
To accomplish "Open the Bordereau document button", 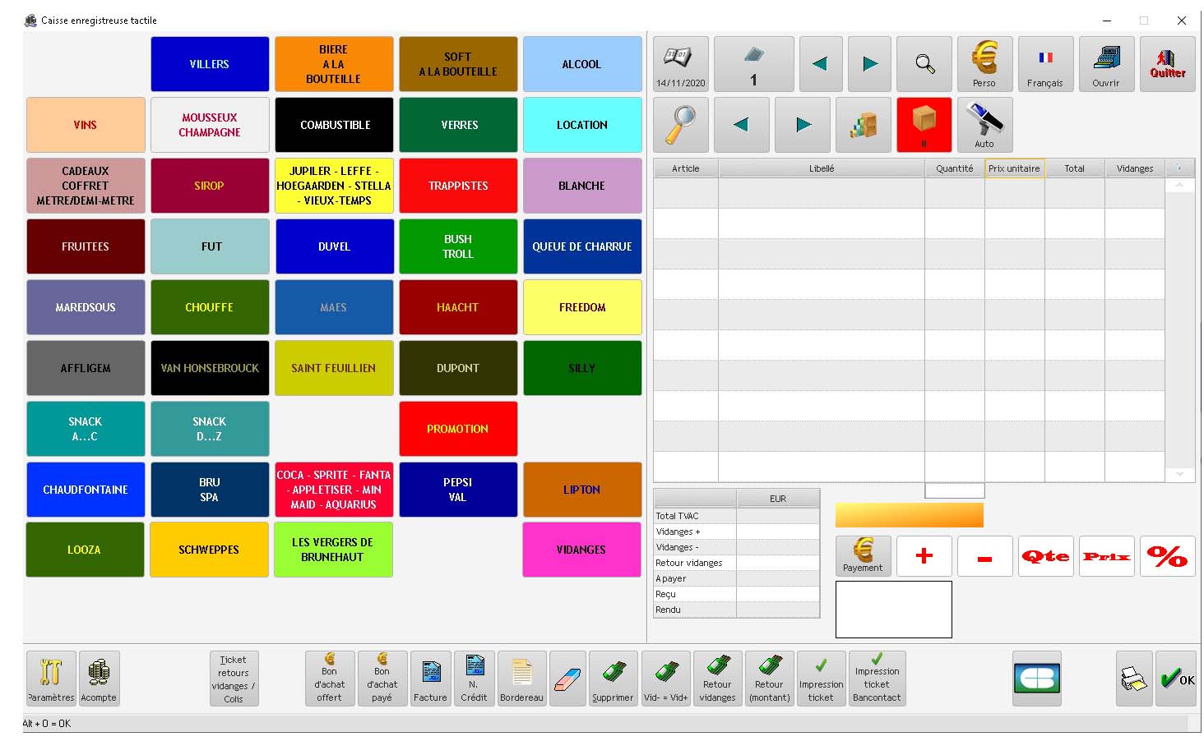I will click(x=521, y=679).
